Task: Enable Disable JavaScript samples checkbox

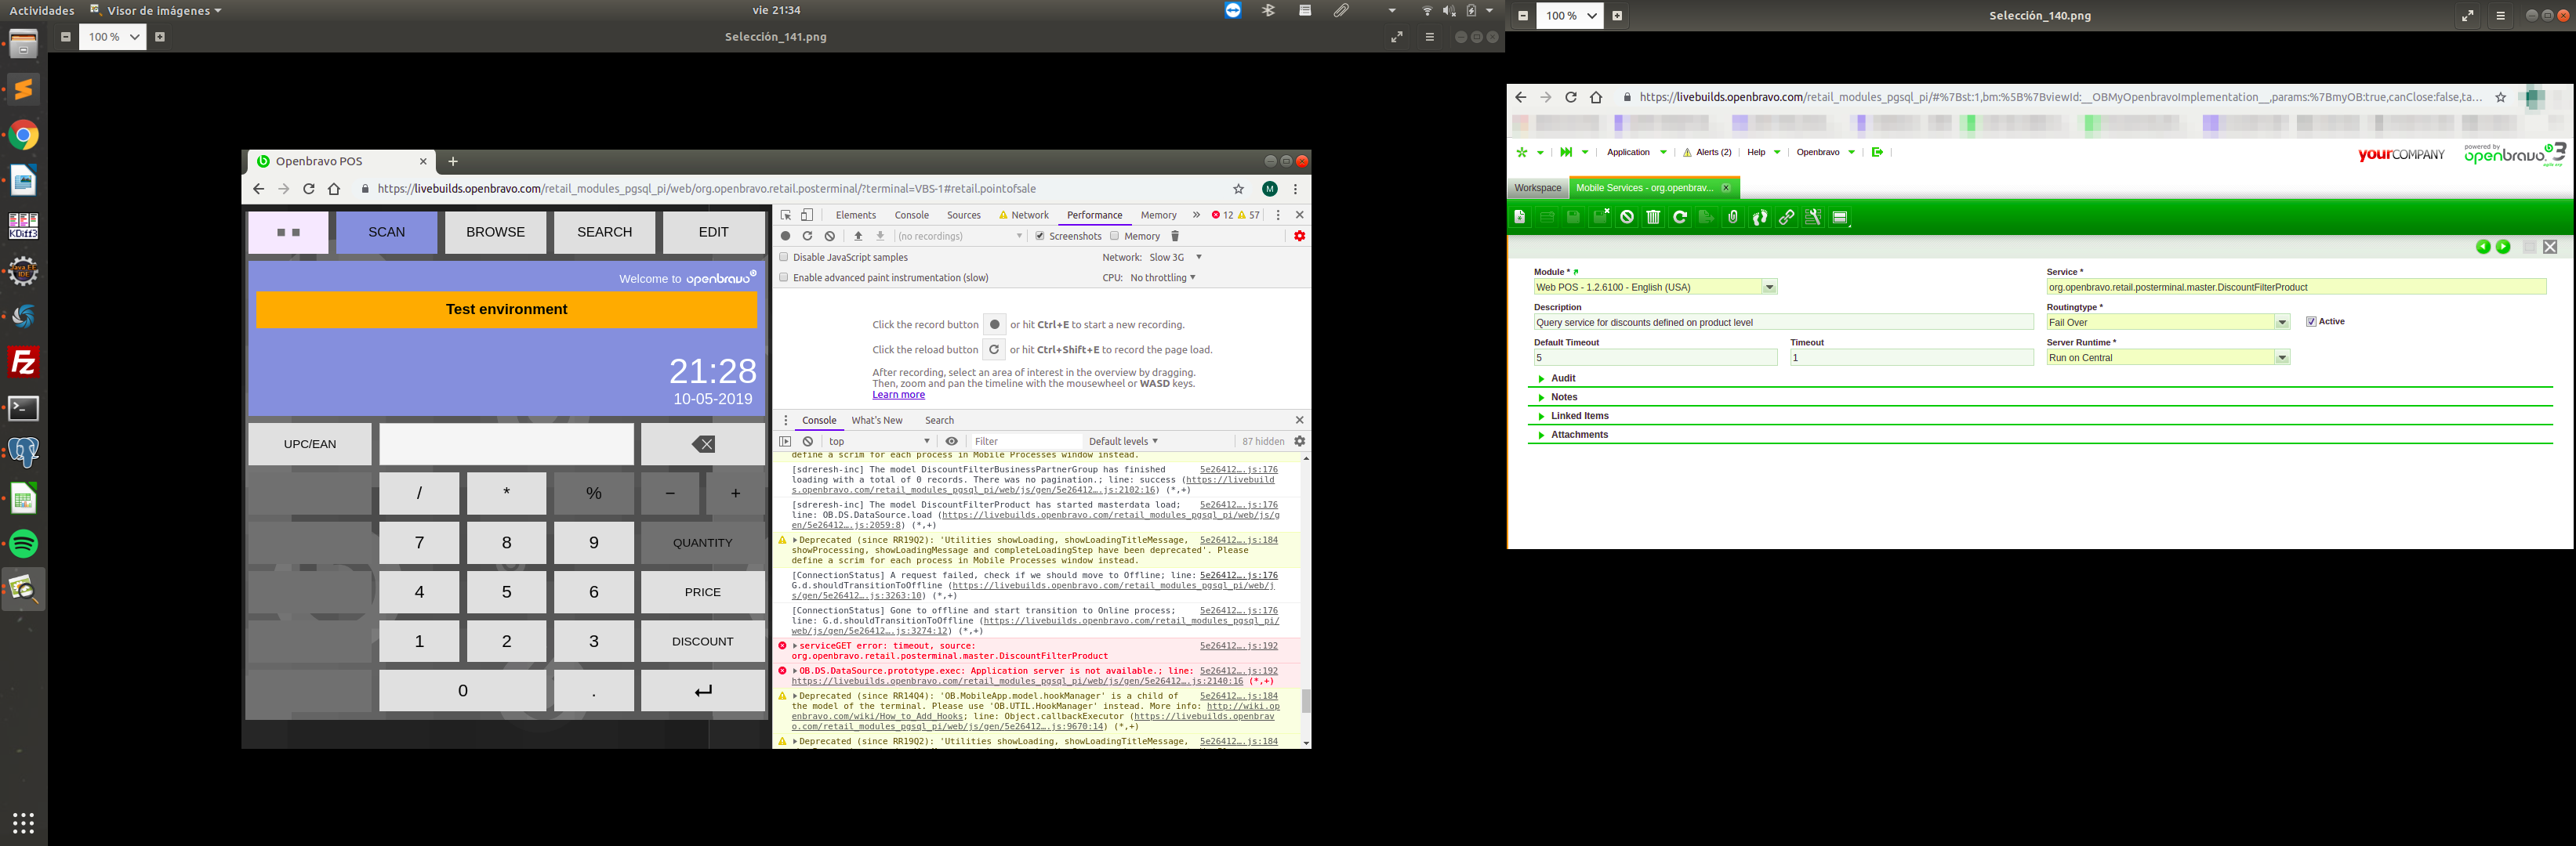Action: (784, 258)
